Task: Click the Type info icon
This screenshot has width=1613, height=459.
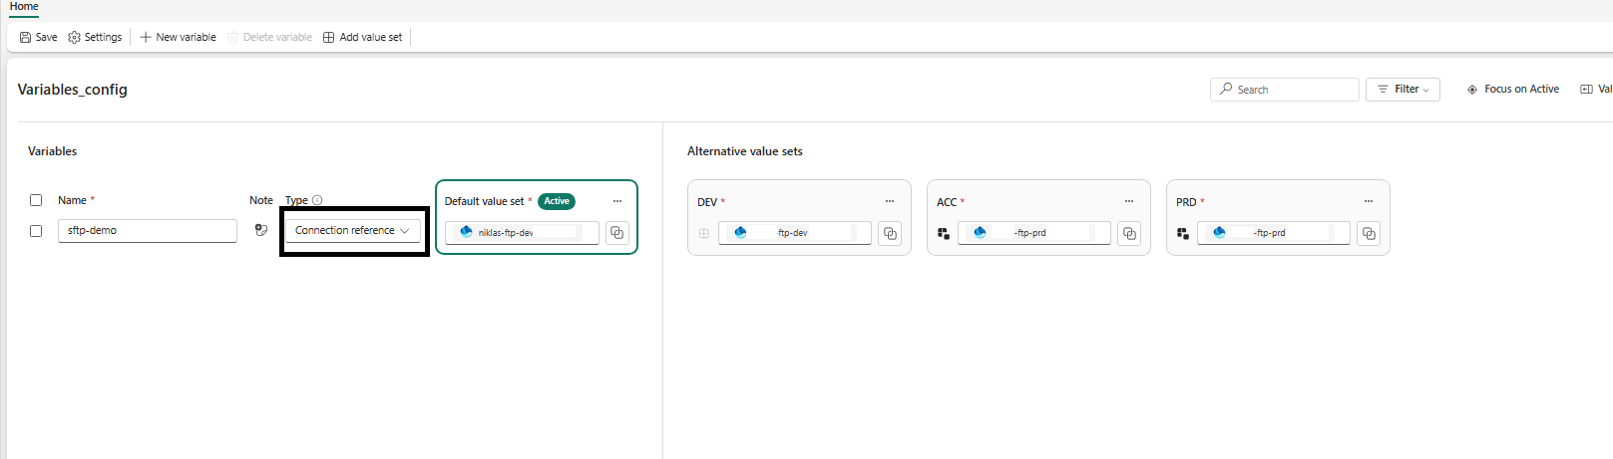Action: tap(317, 200)
